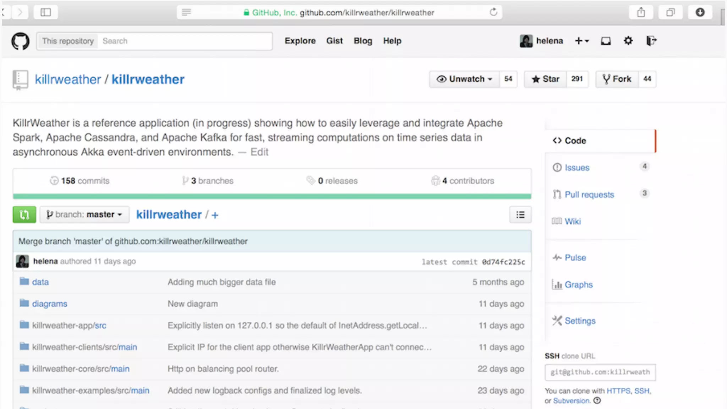The image size is (727, 409).
Task: Click the green compare and review button
Action: tap(24, 214)
